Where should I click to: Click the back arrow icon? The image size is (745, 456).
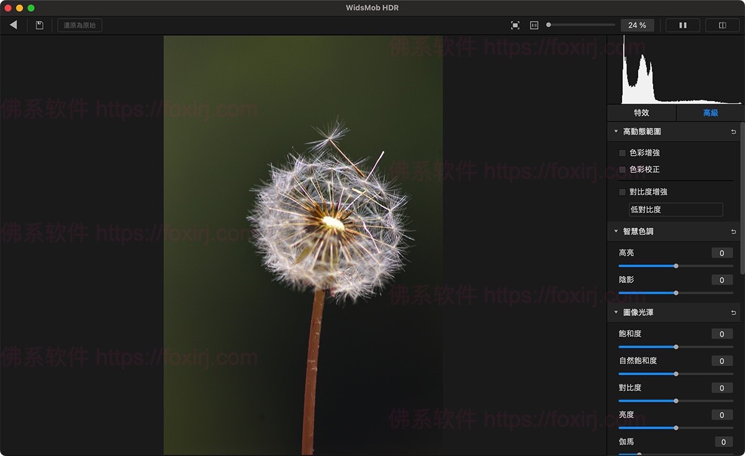click(x=13, y=25)
